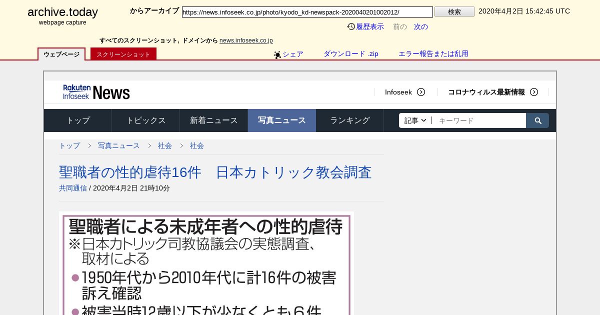Open the Rakuten Infoseek News logo

(x=96, y=92)
